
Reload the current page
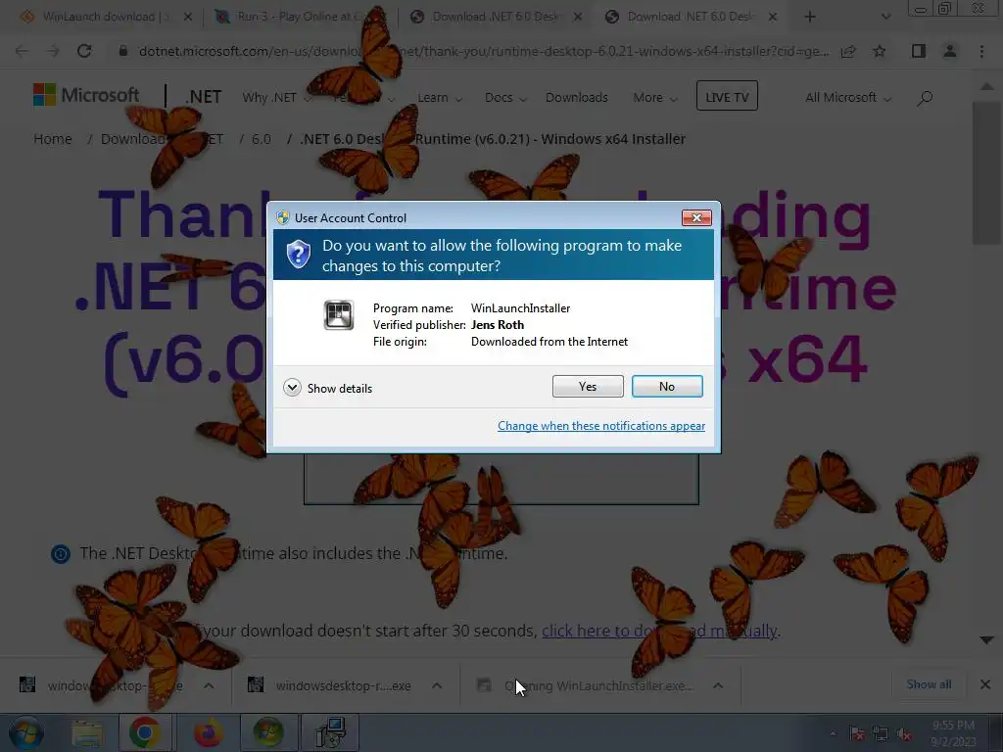84,51
